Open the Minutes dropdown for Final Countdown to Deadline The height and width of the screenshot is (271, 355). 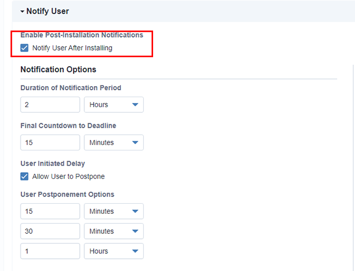pyautogui.click(x=114, y=143)
